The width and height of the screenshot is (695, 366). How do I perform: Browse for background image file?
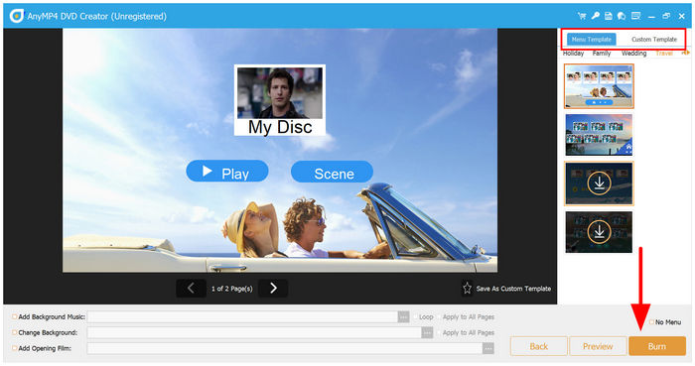click(x=427, y=332)
